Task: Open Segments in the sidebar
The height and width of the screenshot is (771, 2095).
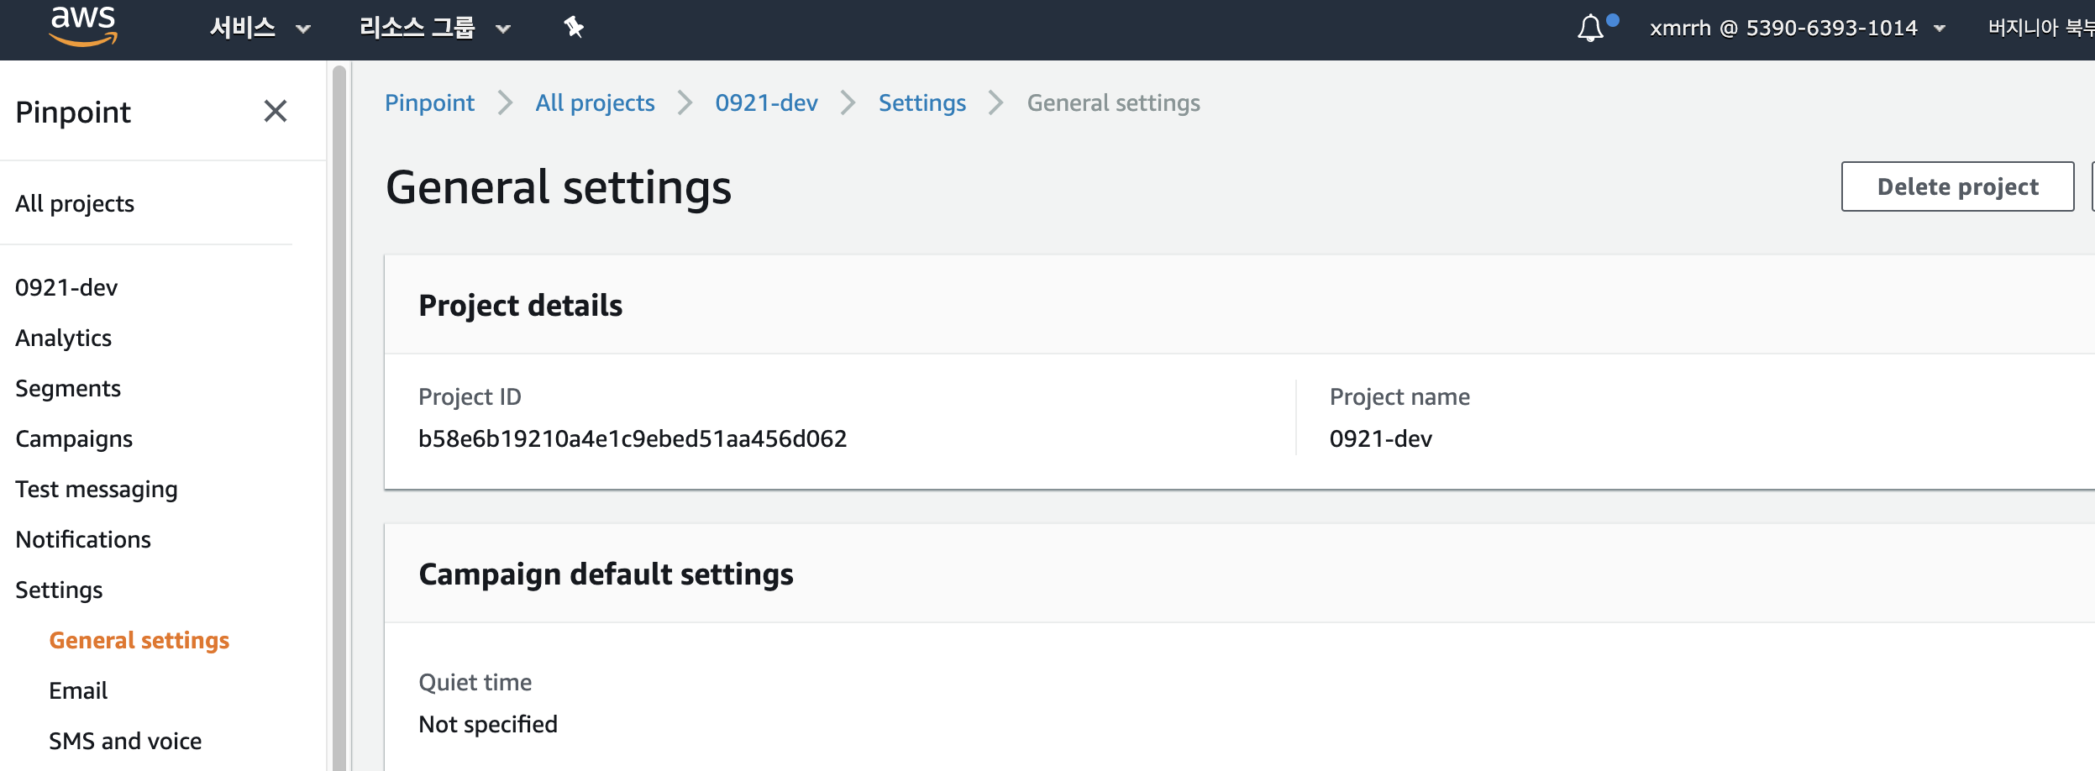Action: pyautogui.click(x=68, y=388)
